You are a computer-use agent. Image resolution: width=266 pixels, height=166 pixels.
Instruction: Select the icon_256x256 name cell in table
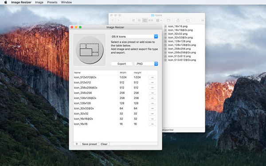coord(83,93)
